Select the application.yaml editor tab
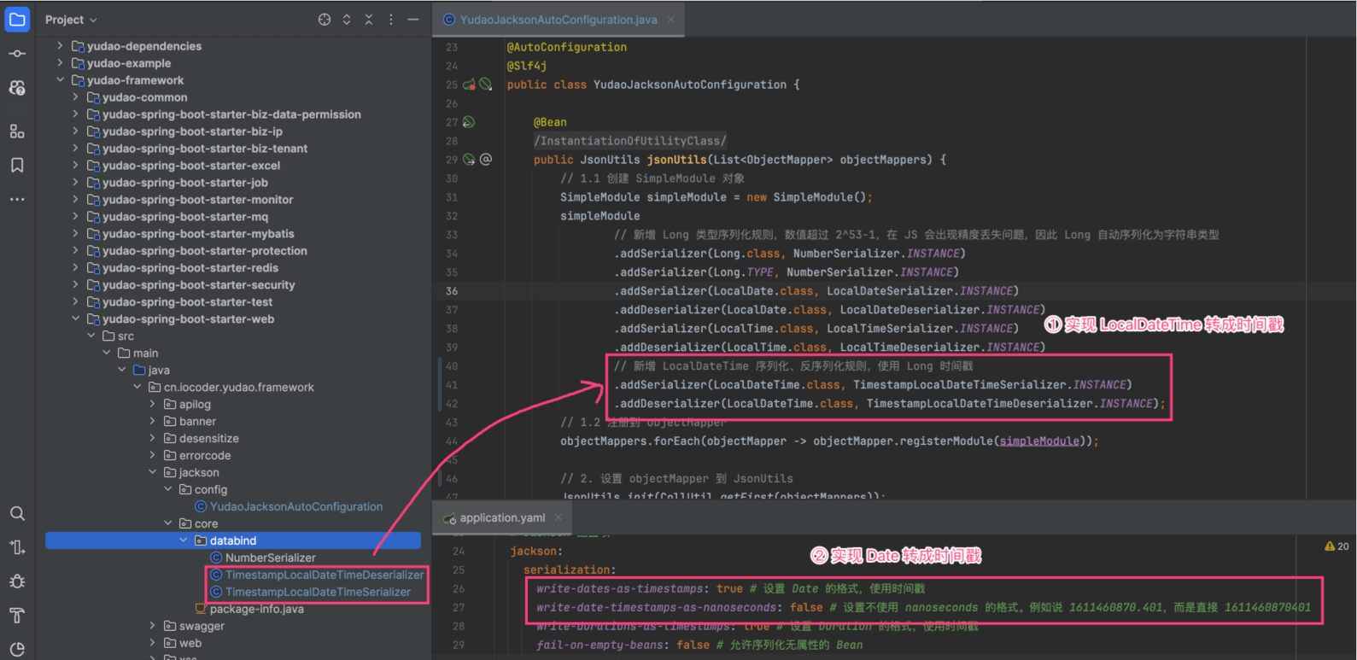The image size is (1357, 660). (501, 517)
